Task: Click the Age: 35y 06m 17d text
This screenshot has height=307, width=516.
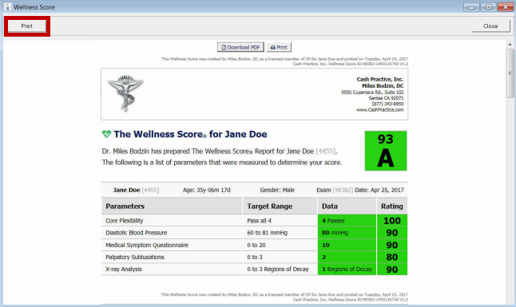Action: [x=207, y=190]
